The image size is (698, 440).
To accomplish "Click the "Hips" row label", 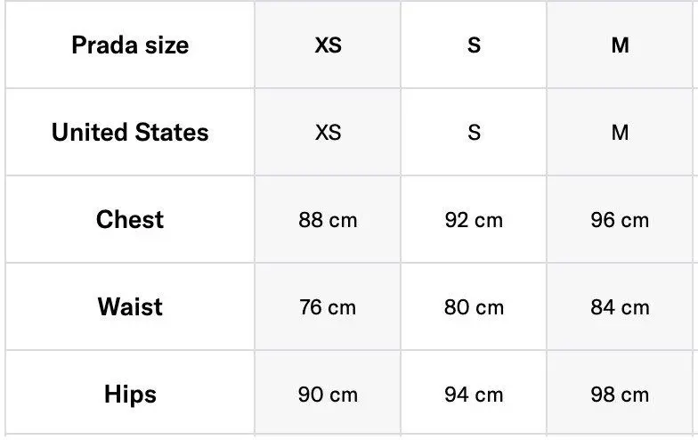I will point(130,395).
